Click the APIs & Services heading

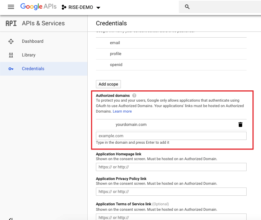click(43, 23)
